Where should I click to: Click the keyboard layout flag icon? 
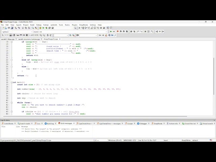tap(211, 140)
